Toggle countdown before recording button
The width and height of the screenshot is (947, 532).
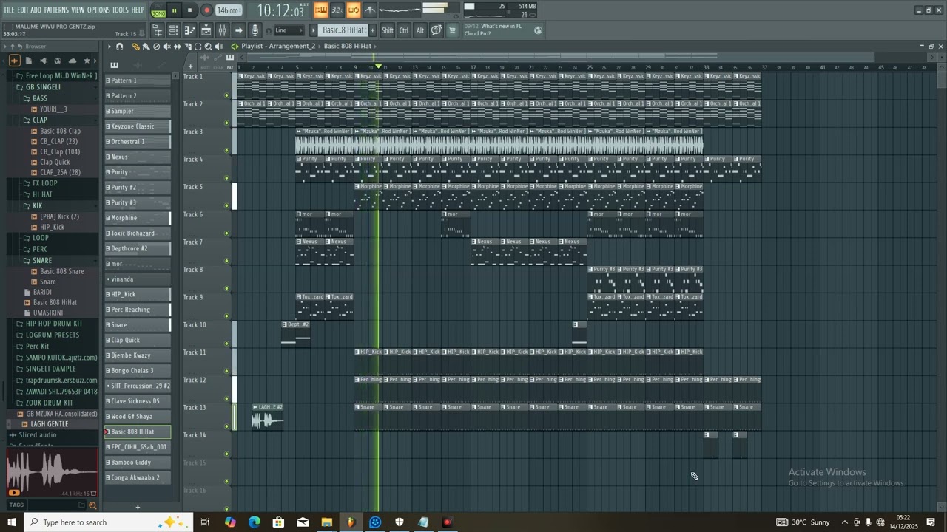pos(337,10)
